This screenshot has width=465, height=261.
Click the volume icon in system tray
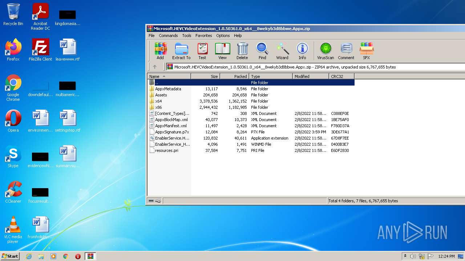click(x=413, y=256)
